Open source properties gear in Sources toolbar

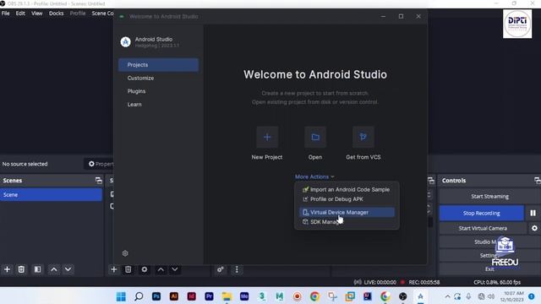(x=145, y=269)
